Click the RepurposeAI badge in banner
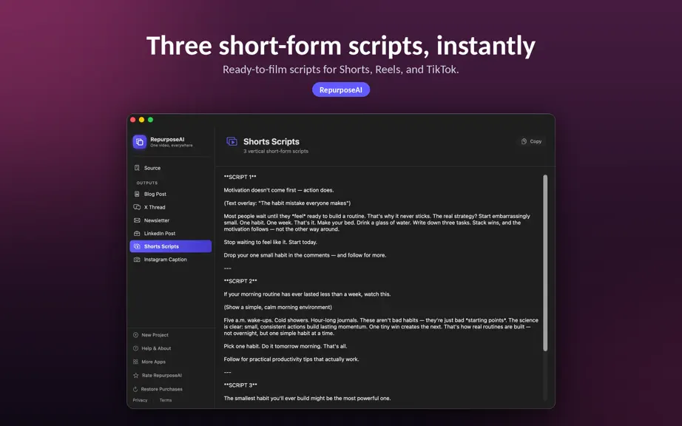Image resolution: width=682 pixels, height=426 pixels. point(341,89)
